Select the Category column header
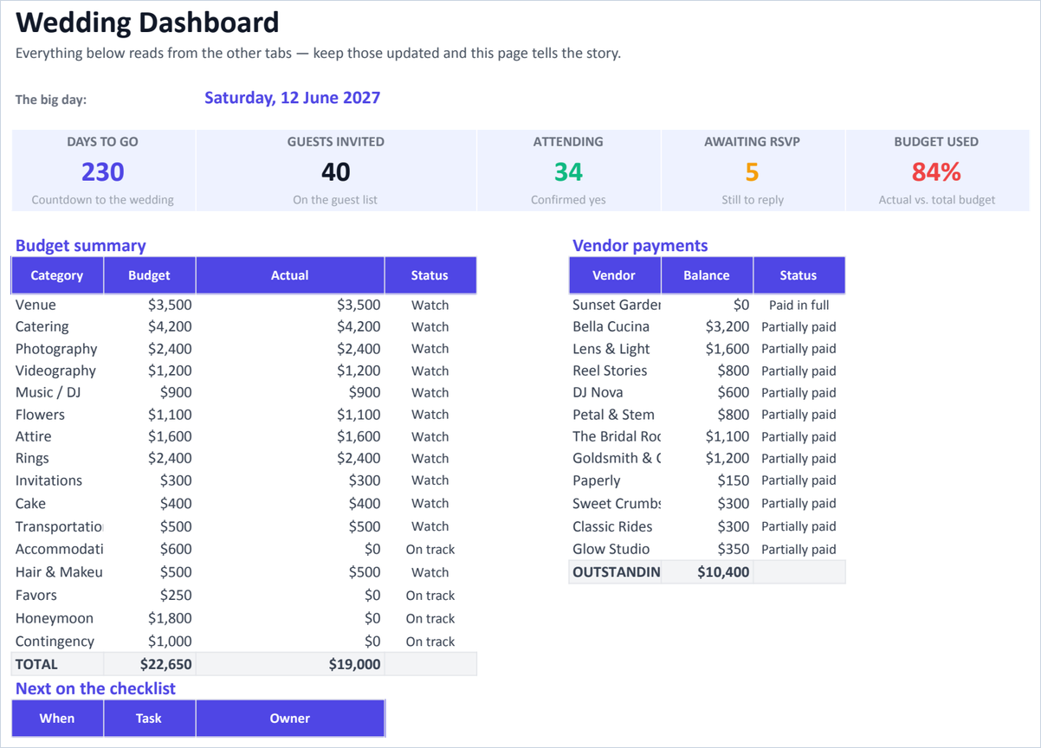This screenshot has width=1041, height=748. [57, 275]
